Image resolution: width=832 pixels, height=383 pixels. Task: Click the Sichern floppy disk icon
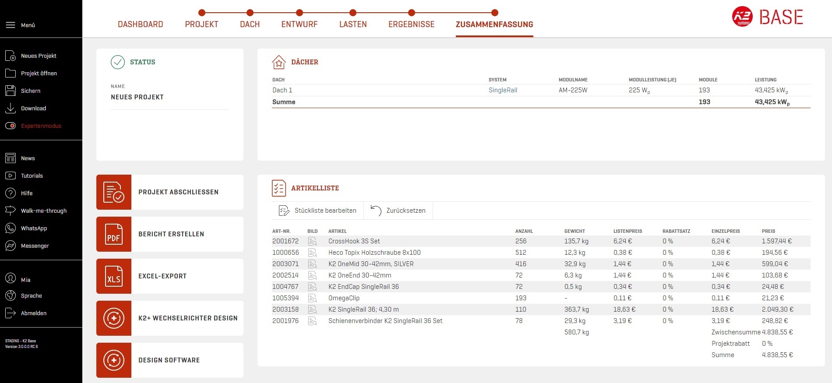tap(11, 91)
